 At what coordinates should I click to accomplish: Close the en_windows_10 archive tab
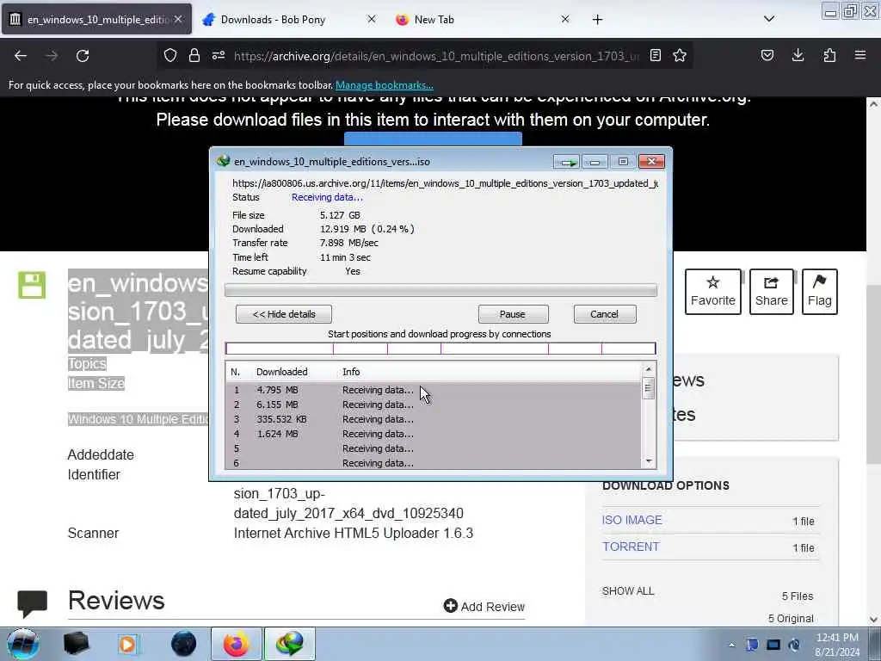pyautogui.click(x=178, y=19)
